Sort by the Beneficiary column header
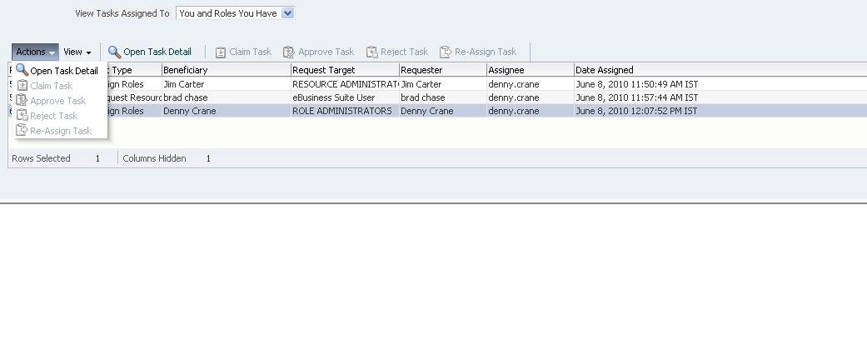 coord(227,70)
